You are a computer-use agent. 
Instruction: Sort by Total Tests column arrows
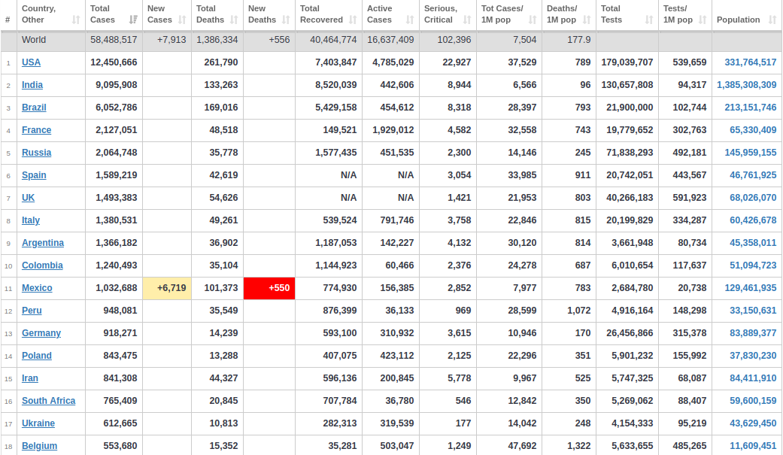648,20
